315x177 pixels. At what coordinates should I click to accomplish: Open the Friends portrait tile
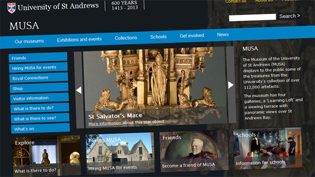(x=194, y=151)
